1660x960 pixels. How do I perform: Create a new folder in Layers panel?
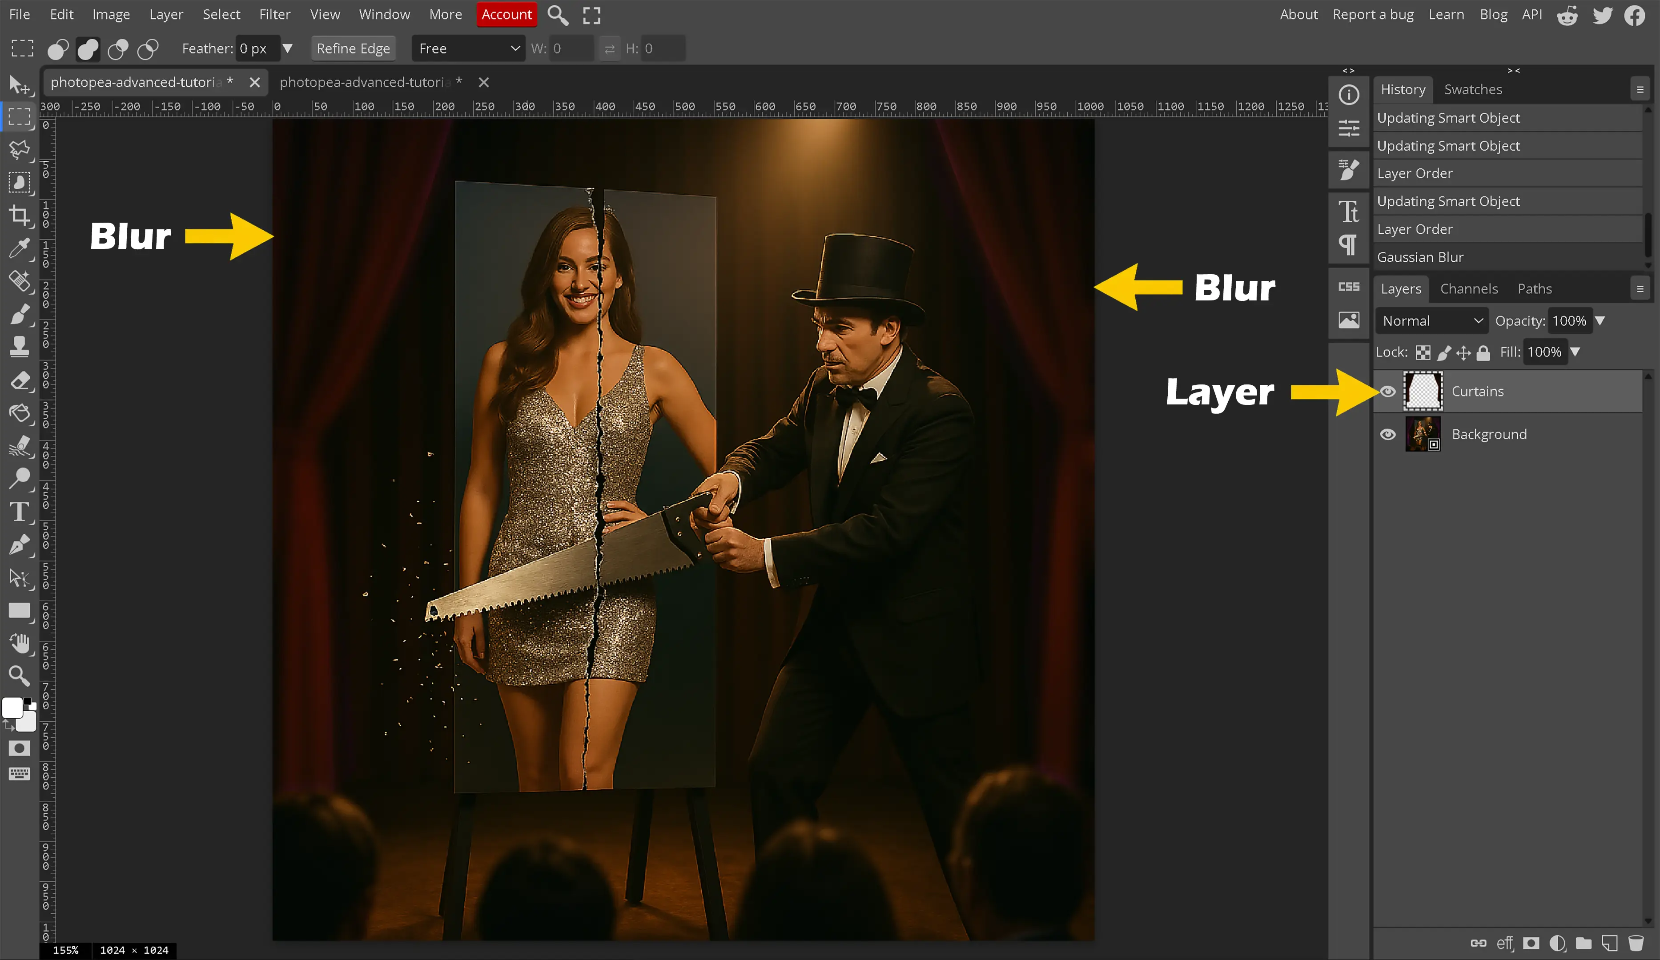[1584, 943]
